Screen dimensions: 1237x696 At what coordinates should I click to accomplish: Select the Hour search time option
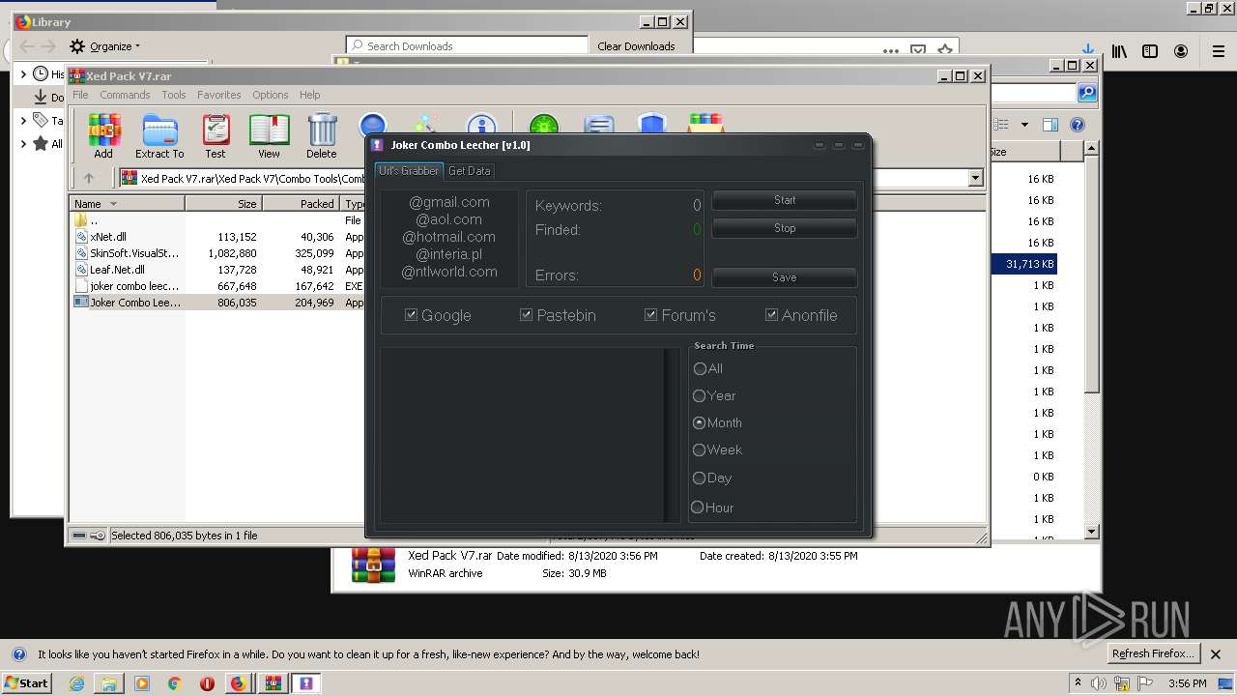[x=697, y=507]
